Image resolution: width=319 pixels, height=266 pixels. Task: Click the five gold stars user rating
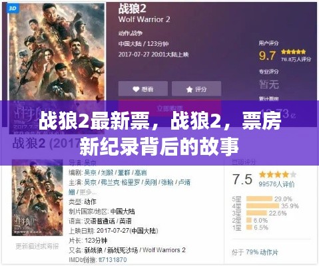click(293, 52)
